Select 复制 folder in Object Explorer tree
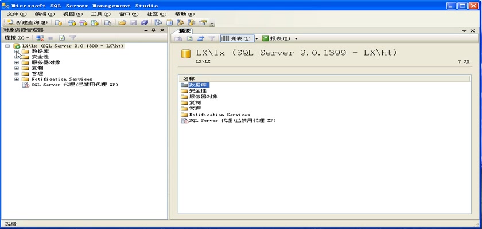Screen dimensions: 482x229 [x=37, y=68]
